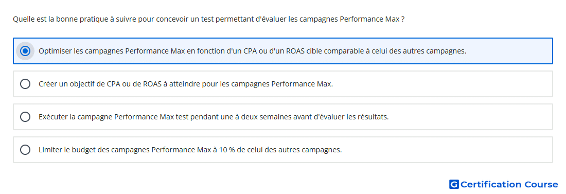Select the radio for comparable CPA/ROAS option

pyautogui.click(x=25, y=51)
